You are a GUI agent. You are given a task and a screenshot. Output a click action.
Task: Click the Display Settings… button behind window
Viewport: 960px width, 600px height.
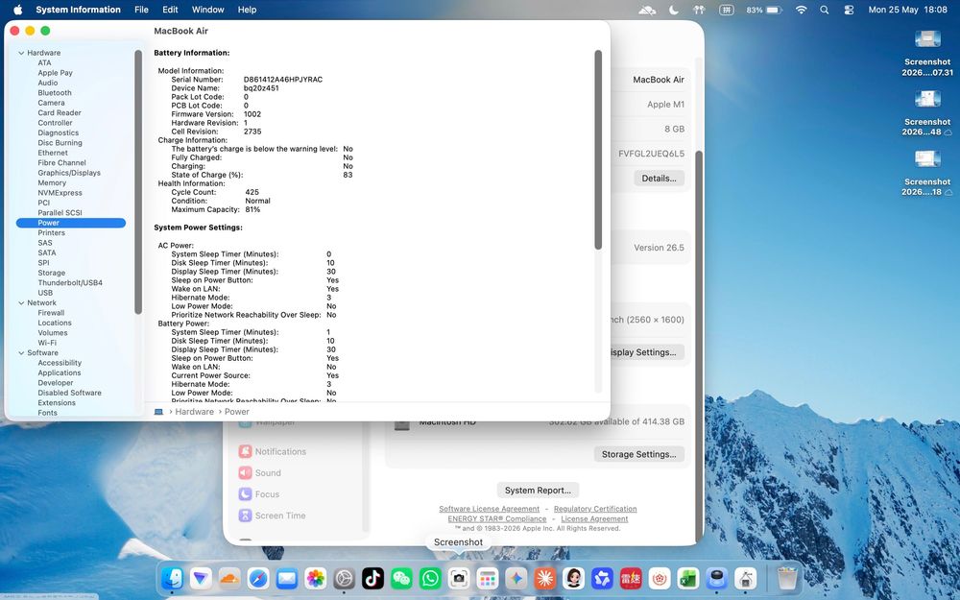point(646,352)
